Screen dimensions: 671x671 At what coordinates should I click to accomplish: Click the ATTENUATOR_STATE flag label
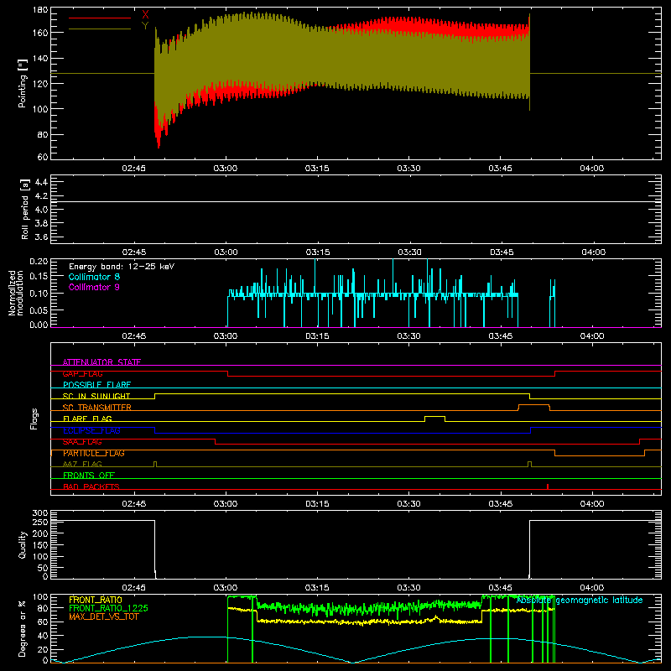click(101, 362)
